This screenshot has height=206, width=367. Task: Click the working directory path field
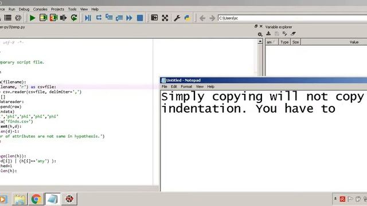[x=292, y=18]
